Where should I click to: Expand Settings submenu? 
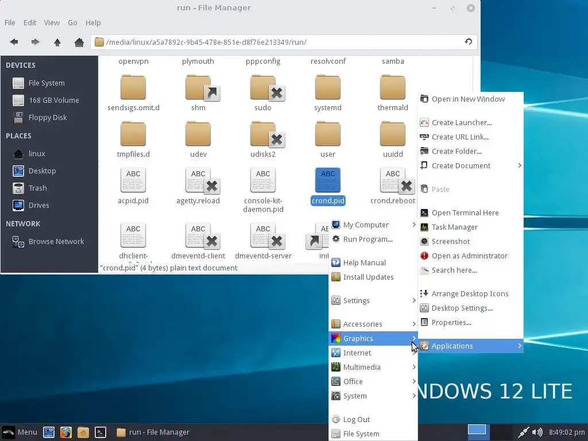pyautogui.click(x=373, y=300)
